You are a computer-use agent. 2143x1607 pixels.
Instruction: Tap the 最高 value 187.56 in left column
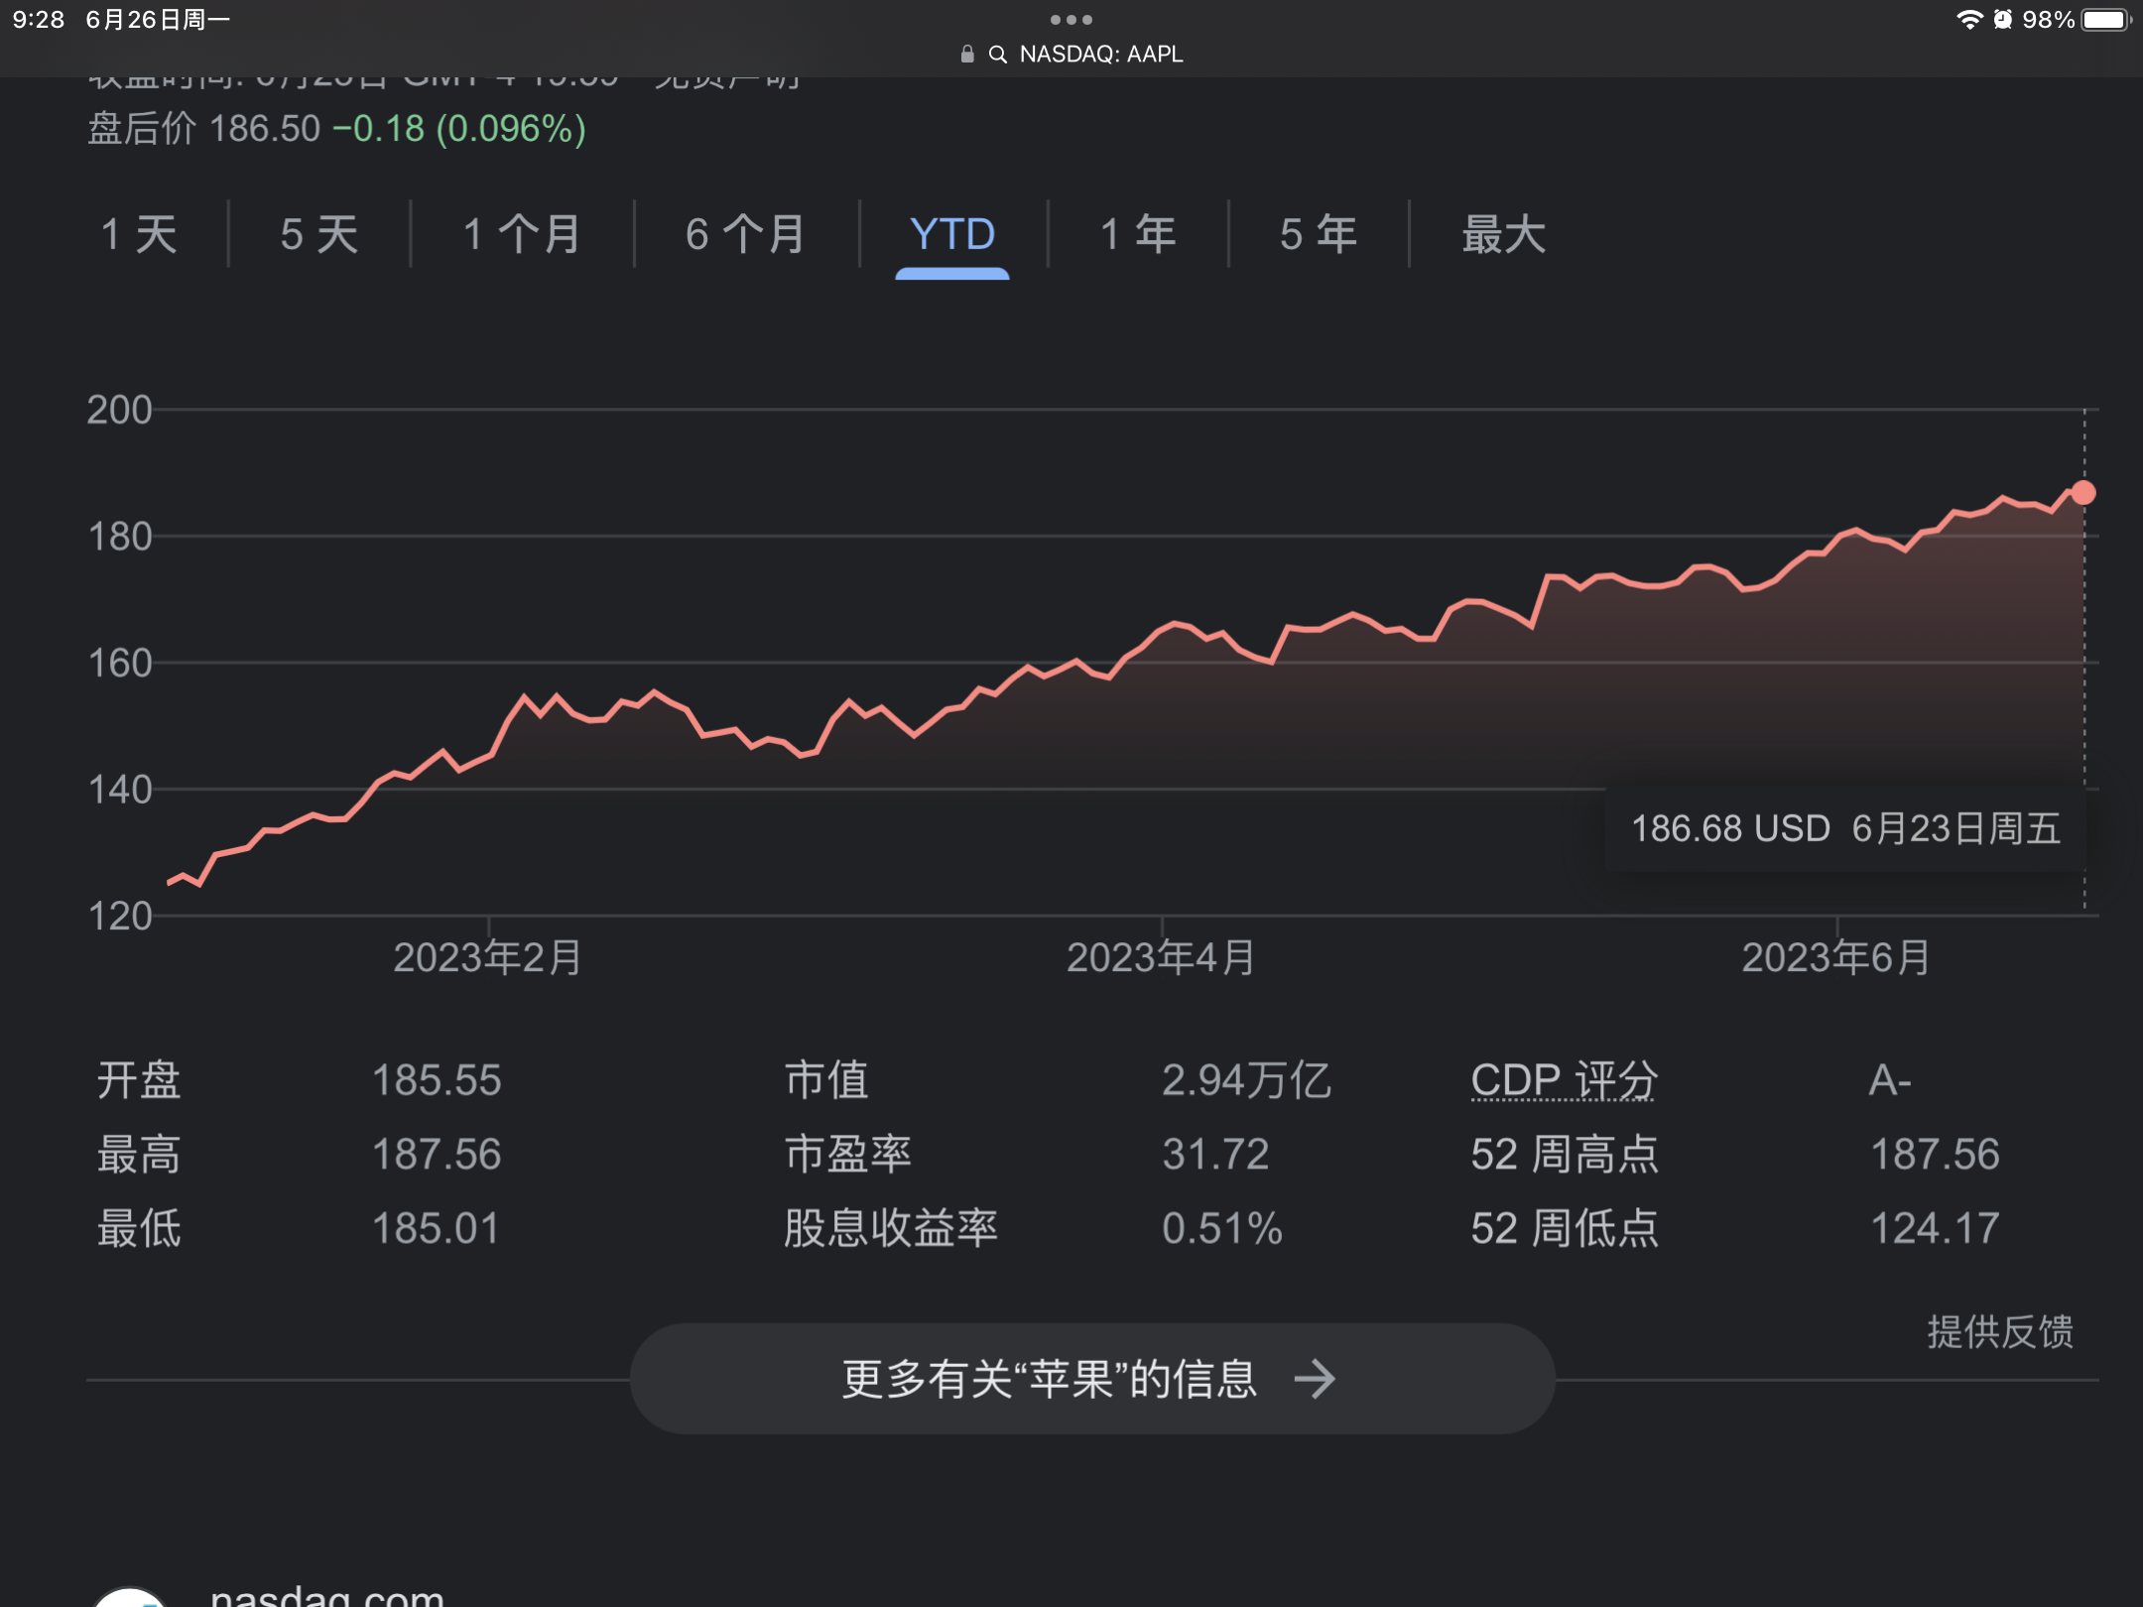pos(437,1155)
